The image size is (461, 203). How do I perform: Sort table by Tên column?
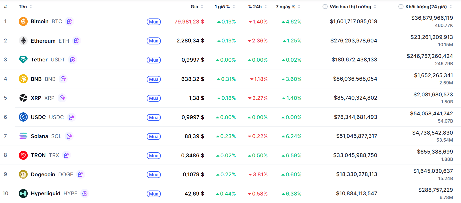tap(25, 7)
